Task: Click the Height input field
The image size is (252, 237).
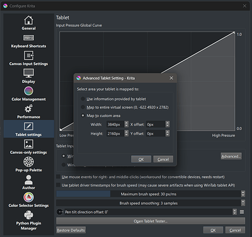Action: pyautogui.click(x=115, y=133)
